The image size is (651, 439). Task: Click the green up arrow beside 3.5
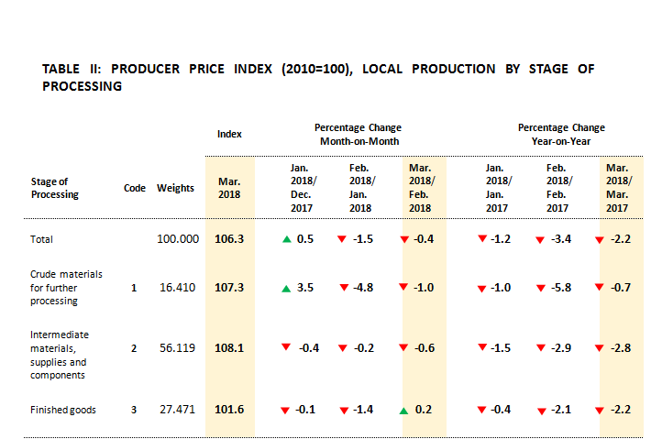pos(286,289)
